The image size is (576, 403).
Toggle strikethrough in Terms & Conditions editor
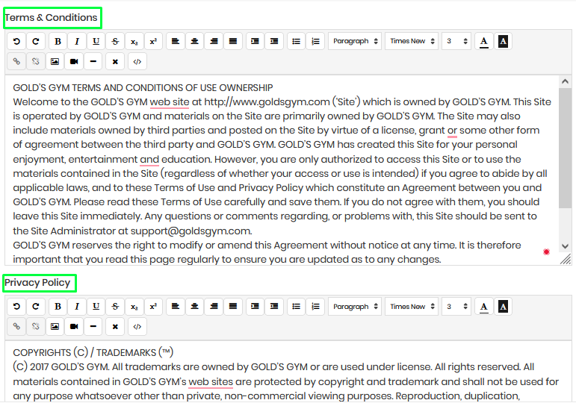pos(115,41)
